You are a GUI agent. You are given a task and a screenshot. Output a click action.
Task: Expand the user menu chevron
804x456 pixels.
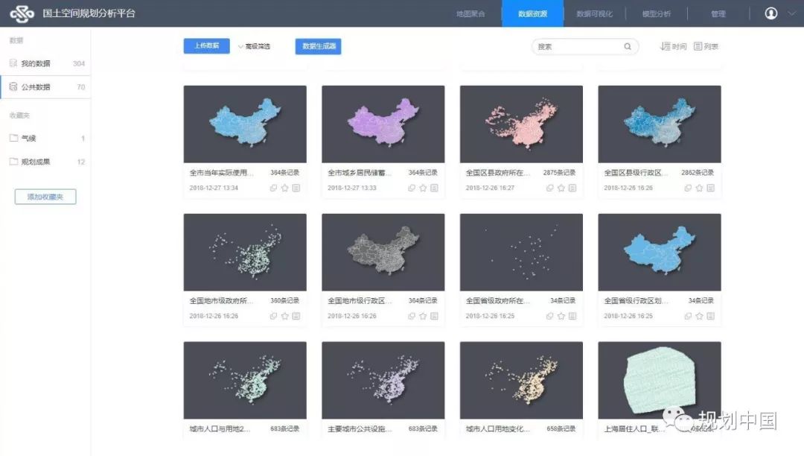[x=791, y=13]
